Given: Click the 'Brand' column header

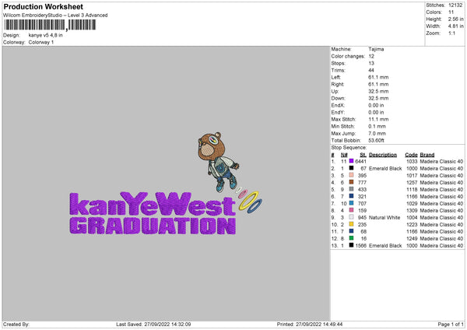Looking at the screenshot, I should point(427,155).
